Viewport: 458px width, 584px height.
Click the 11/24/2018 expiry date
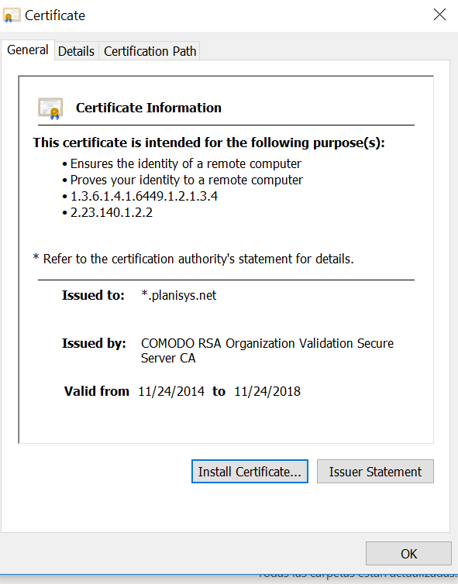tap(267, 391)
